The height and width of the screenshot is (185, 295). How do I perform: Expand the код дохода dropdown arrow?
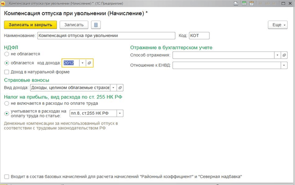click(82, 63)
